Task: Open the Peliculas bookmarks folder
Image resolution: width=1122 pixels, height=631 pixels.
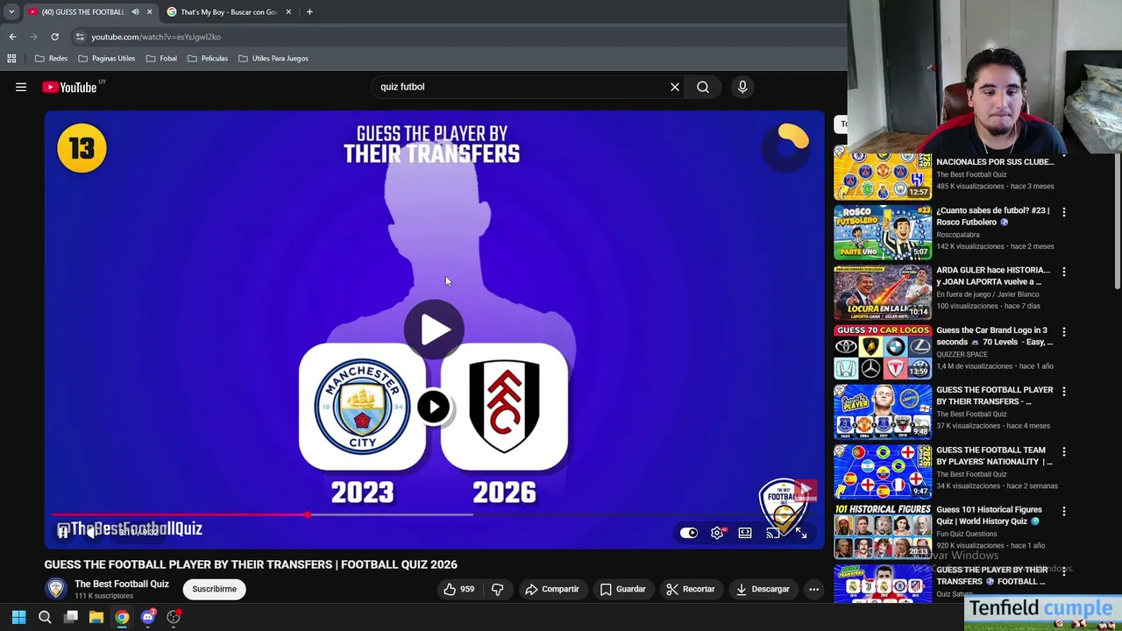Action: 208,58
